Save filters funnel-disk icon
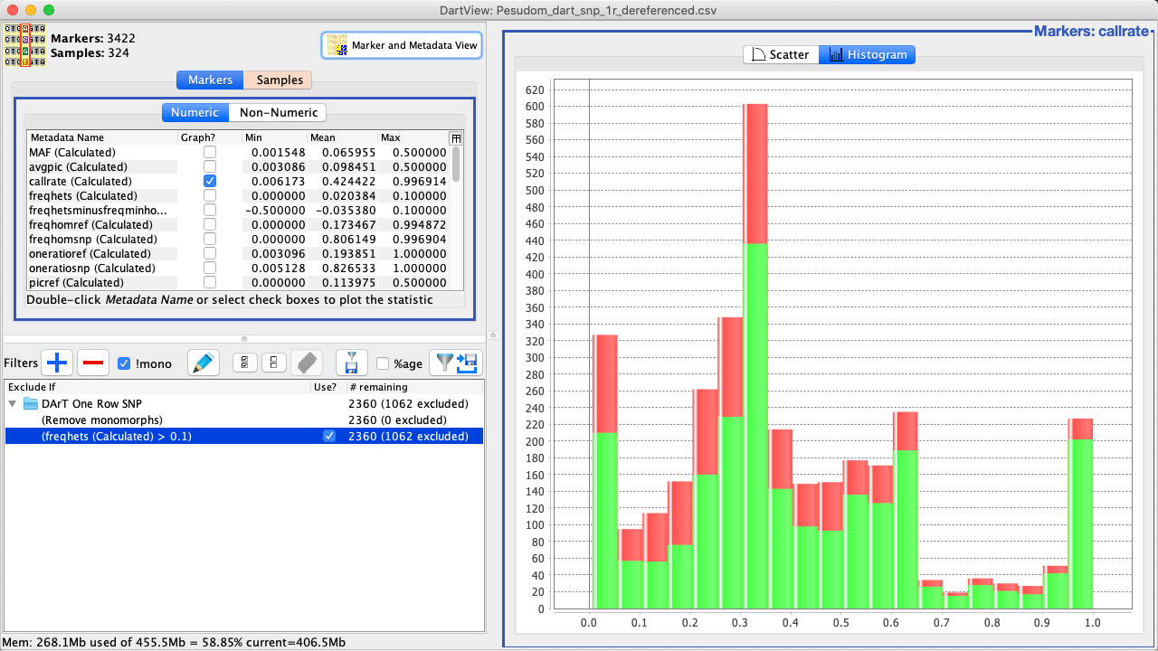1158x651 pixels. [x=351, y=363]
